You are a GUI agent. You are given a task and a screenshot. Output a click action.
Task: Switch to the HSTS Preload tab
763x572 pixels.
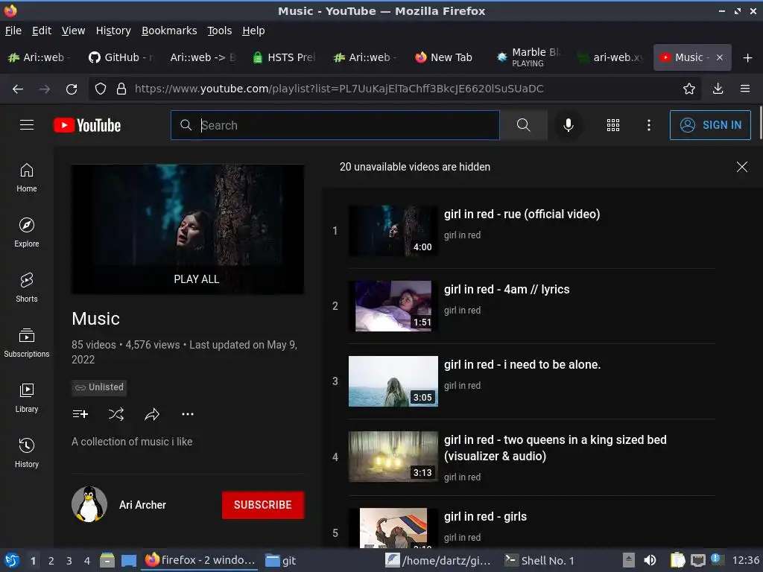point(285,57)
